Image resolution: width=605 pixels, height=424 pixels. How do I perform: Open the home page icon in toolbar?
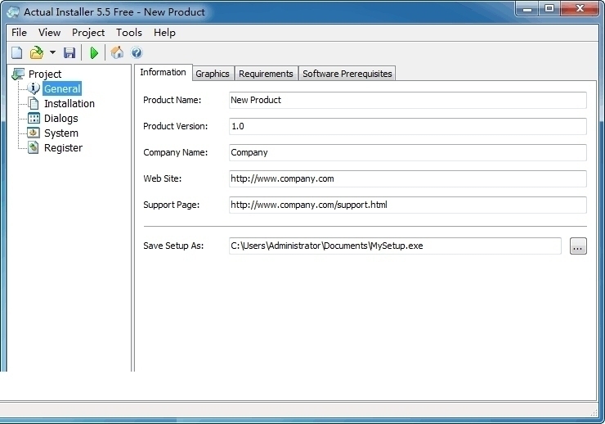117,52
